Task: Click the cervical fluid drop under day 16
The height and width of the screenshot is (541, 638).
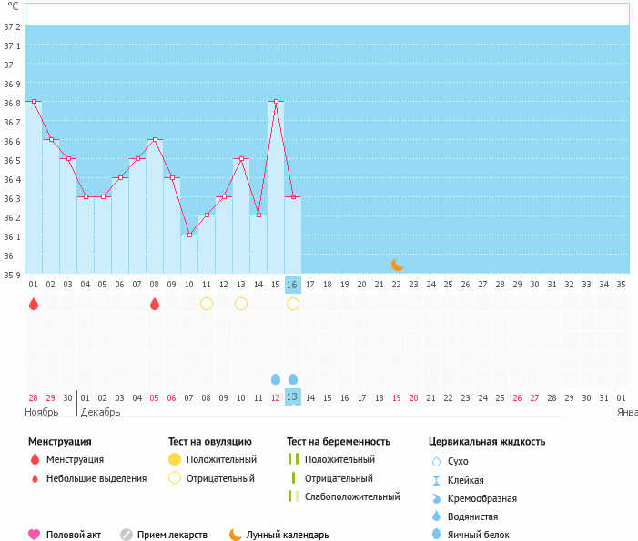Action: tap(293, 378)
